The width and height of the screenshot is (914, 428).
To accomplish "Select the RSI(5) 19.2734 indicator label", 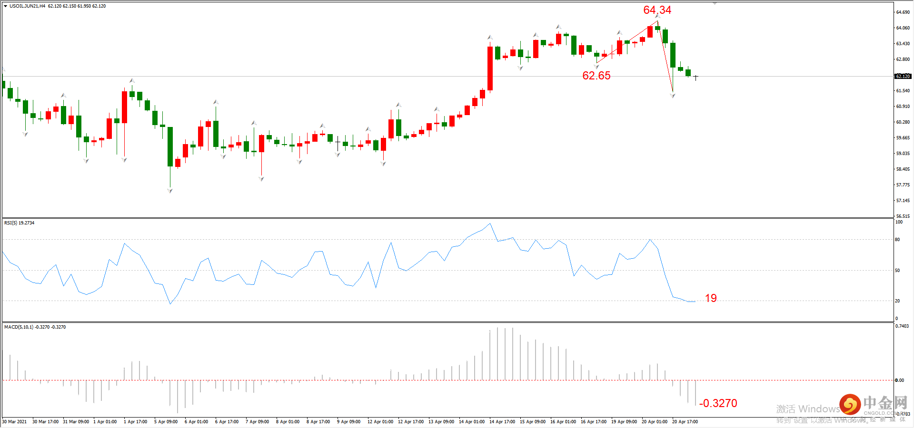I will (x=20, y=223).
